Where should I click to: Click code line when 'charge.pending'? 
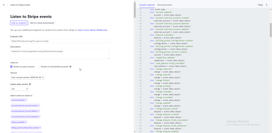coord(161,86)
